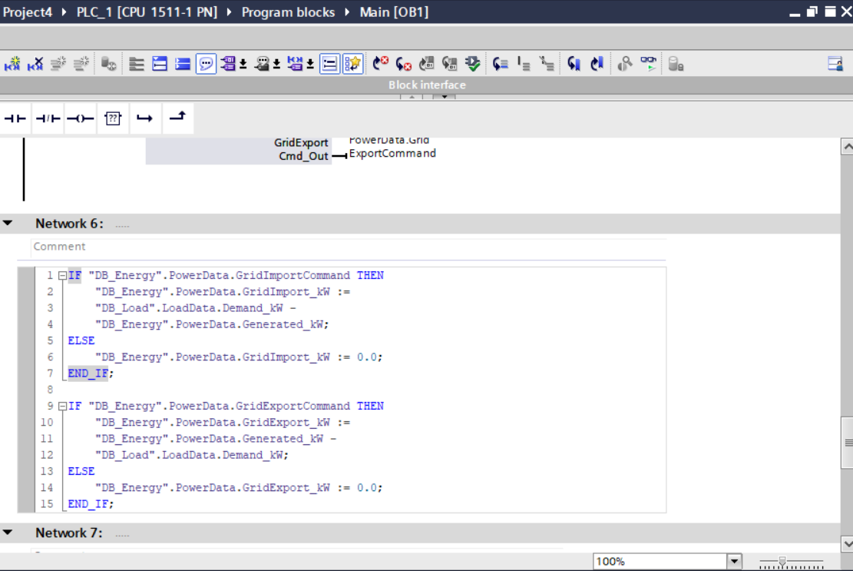This screenshot has width=853, height=571.
Task: Click the solid blue bar icon beside the speech bubble
Action: (183, 64)
